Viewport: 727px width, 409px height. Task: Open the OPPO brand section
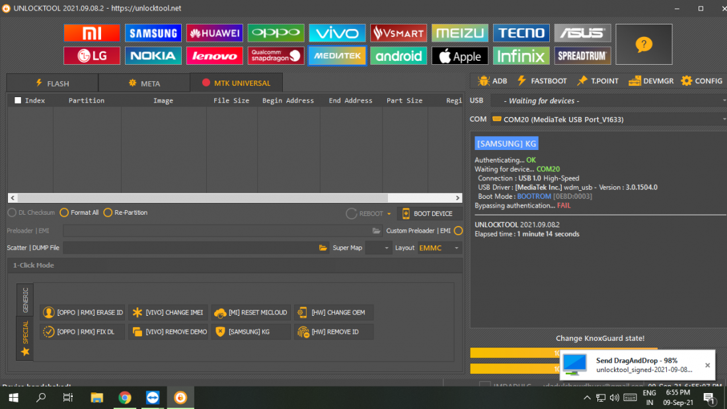pyautogui.click(x=276, y=33)
